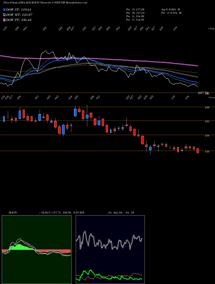215x284 pixels.
Task: Click the last red candlestick on the right
Action: (x=198, y=151)
